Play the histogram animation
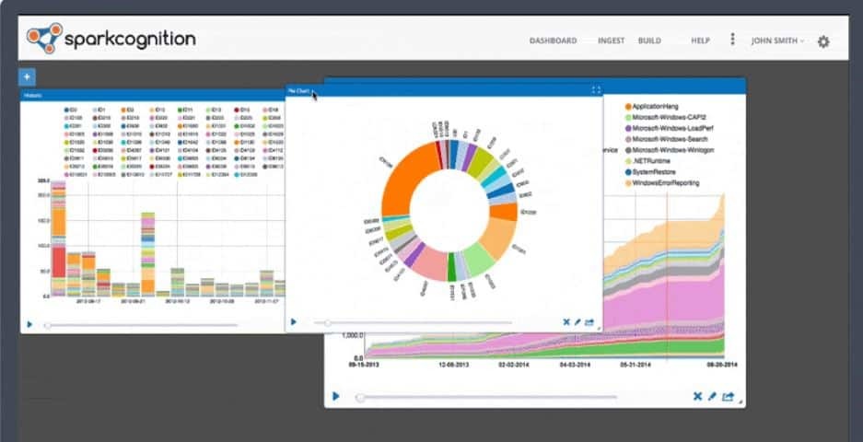Screen dimensions: 863x442 click(29, 324)
